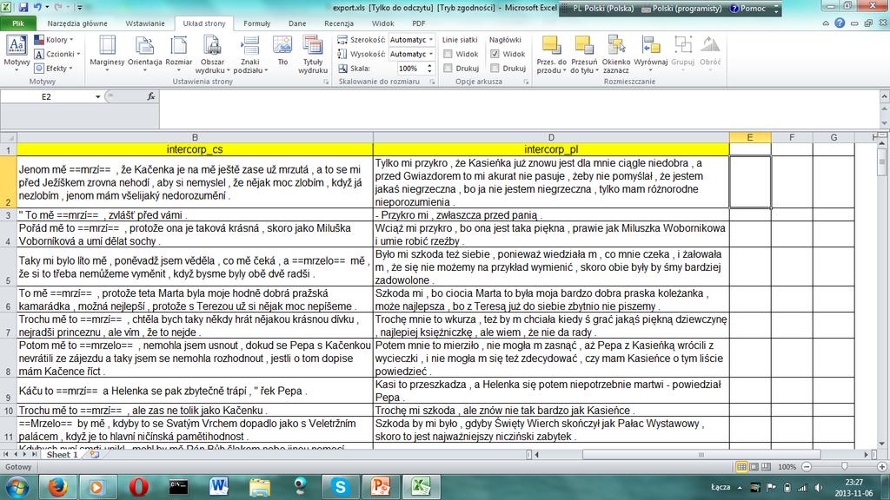The width and height of the screenshot is (890, 500).
Task: Click the intercorp_cs header cell
Action: pyautogui.click(x=195, y=149)
